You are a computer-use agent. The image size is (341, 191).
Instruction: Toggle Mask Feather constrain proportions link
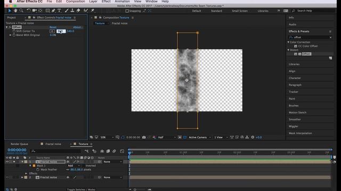[x=68, y=170]
